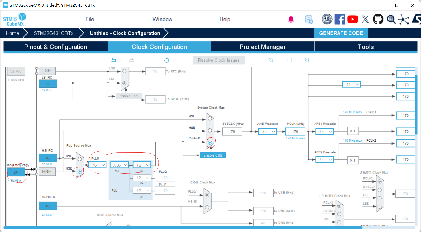Image resolution: width=421 pixels, height=232 pixels.
Task: Switch to Pinout & Configuration tab
Action: pos(56,47)
